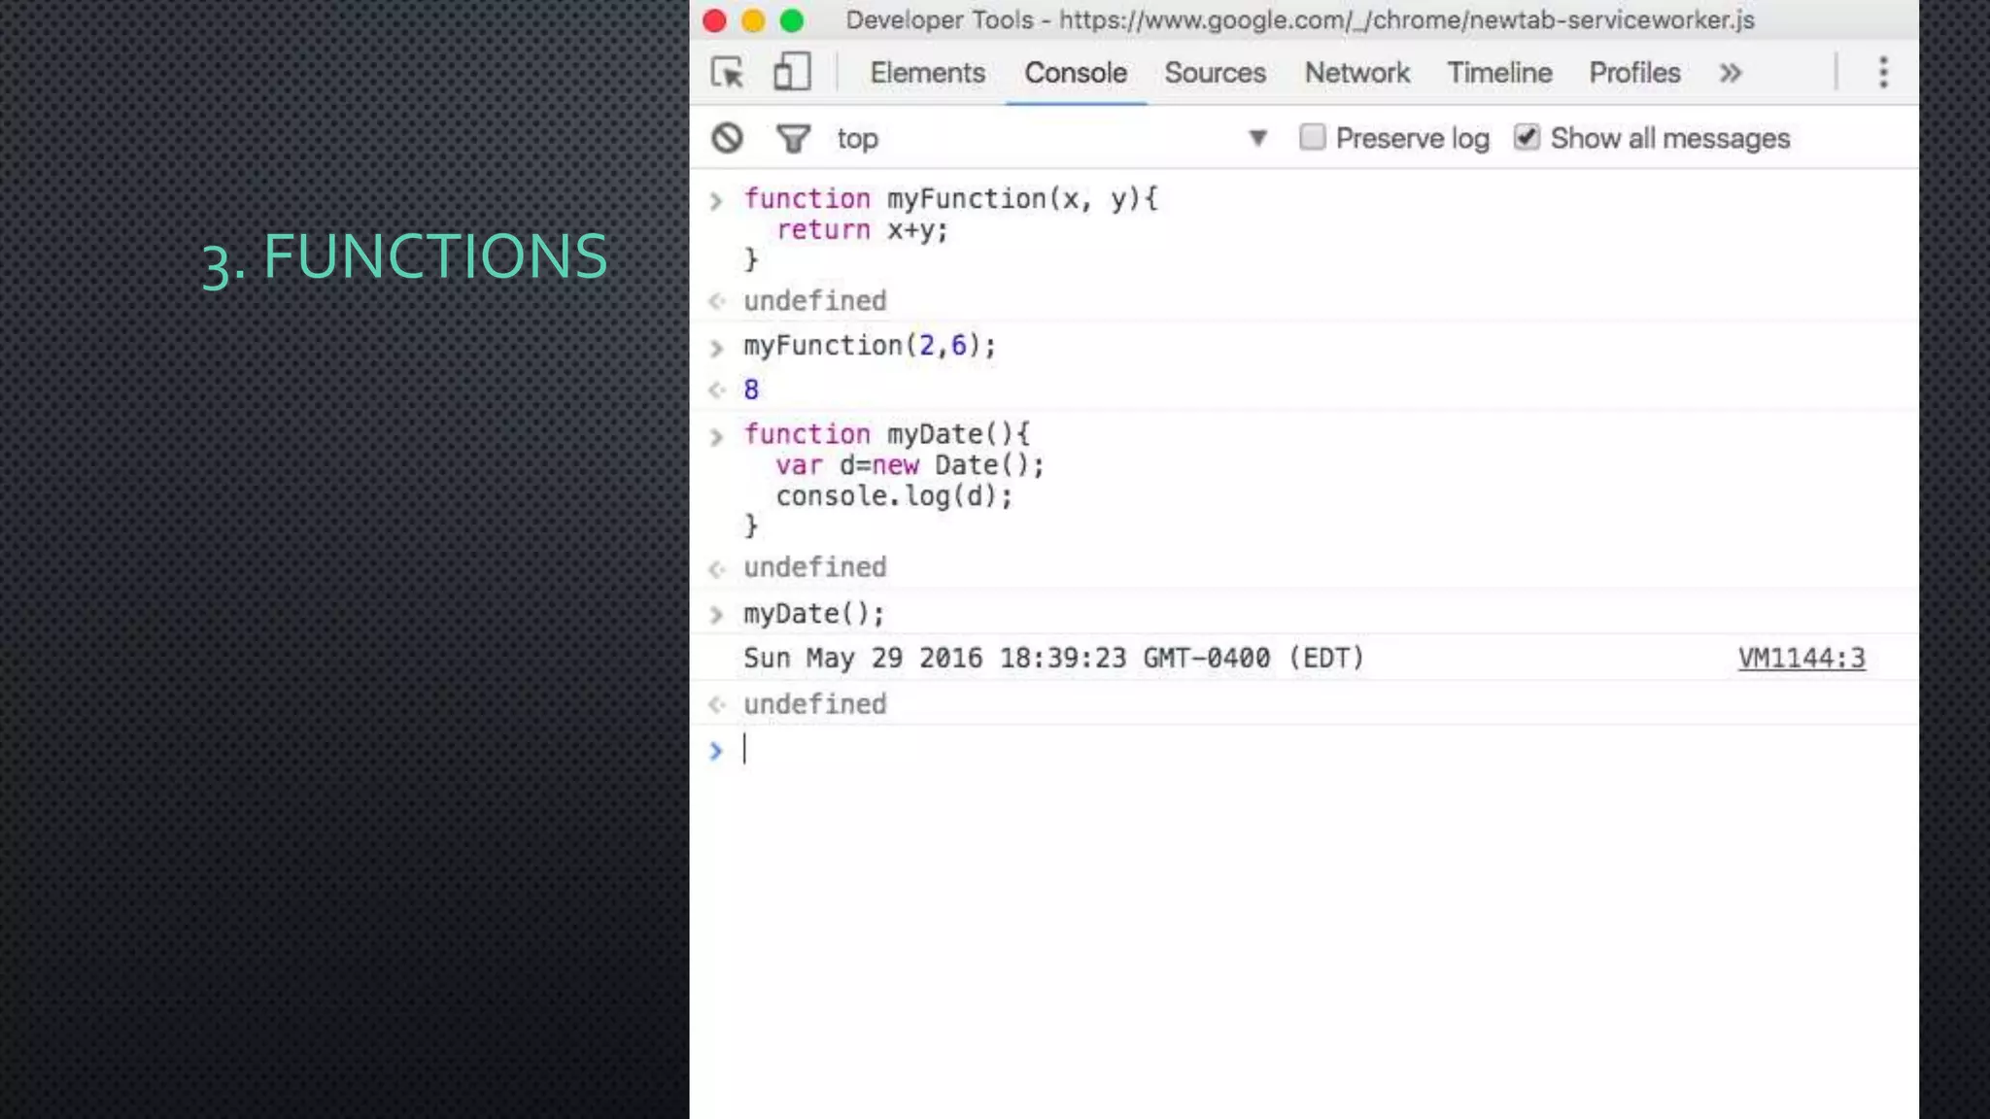Click the 'function myDate(){' line
The image size is (1990, 1119).
tap(886, 434)
